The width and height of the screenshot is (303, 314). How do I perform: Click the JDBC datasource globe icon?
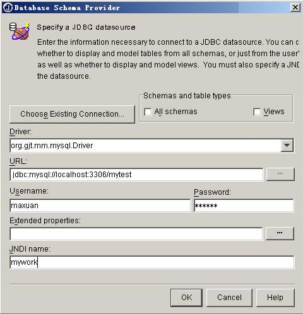click(20, 31)
